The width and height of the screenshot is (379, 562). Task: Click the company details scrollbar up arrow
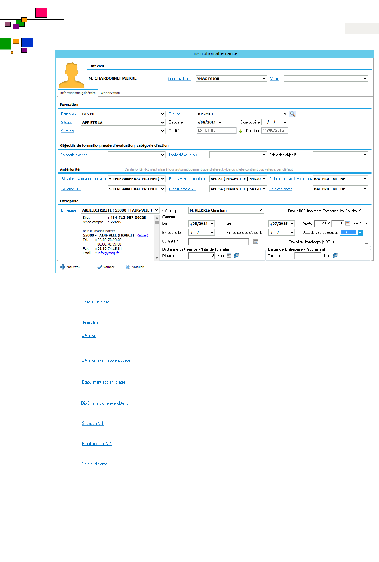pyautogui.click(x=157, y=218)
